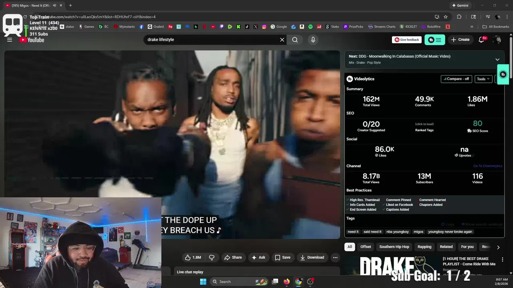
Task: Open a new browser tab
Action: [x=71, y=6]
